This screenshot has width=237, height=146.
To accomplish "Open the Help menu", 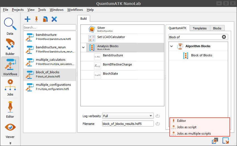I will click(x=90, y=10).
